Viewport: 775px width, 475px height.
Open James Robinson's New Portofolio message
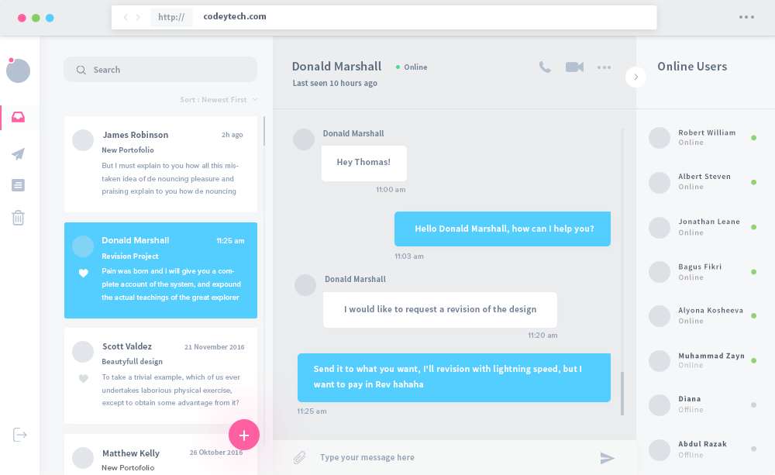point(160,164)
